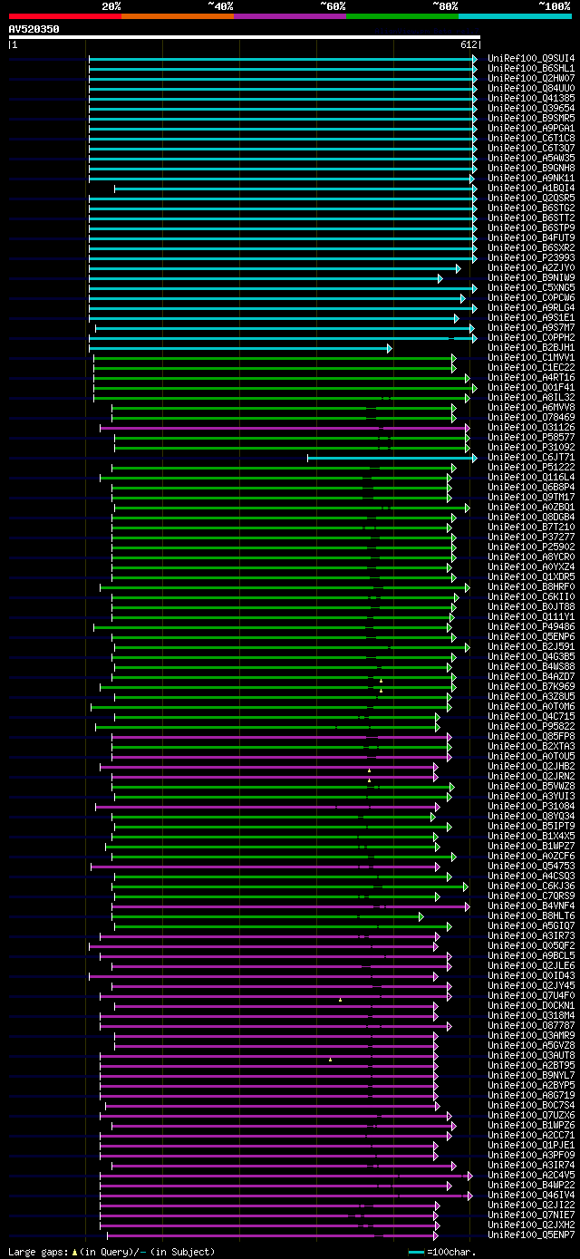Select the UniRef100_P58577 label
The height and width of the screenshot is (1259, 580).
531,437
